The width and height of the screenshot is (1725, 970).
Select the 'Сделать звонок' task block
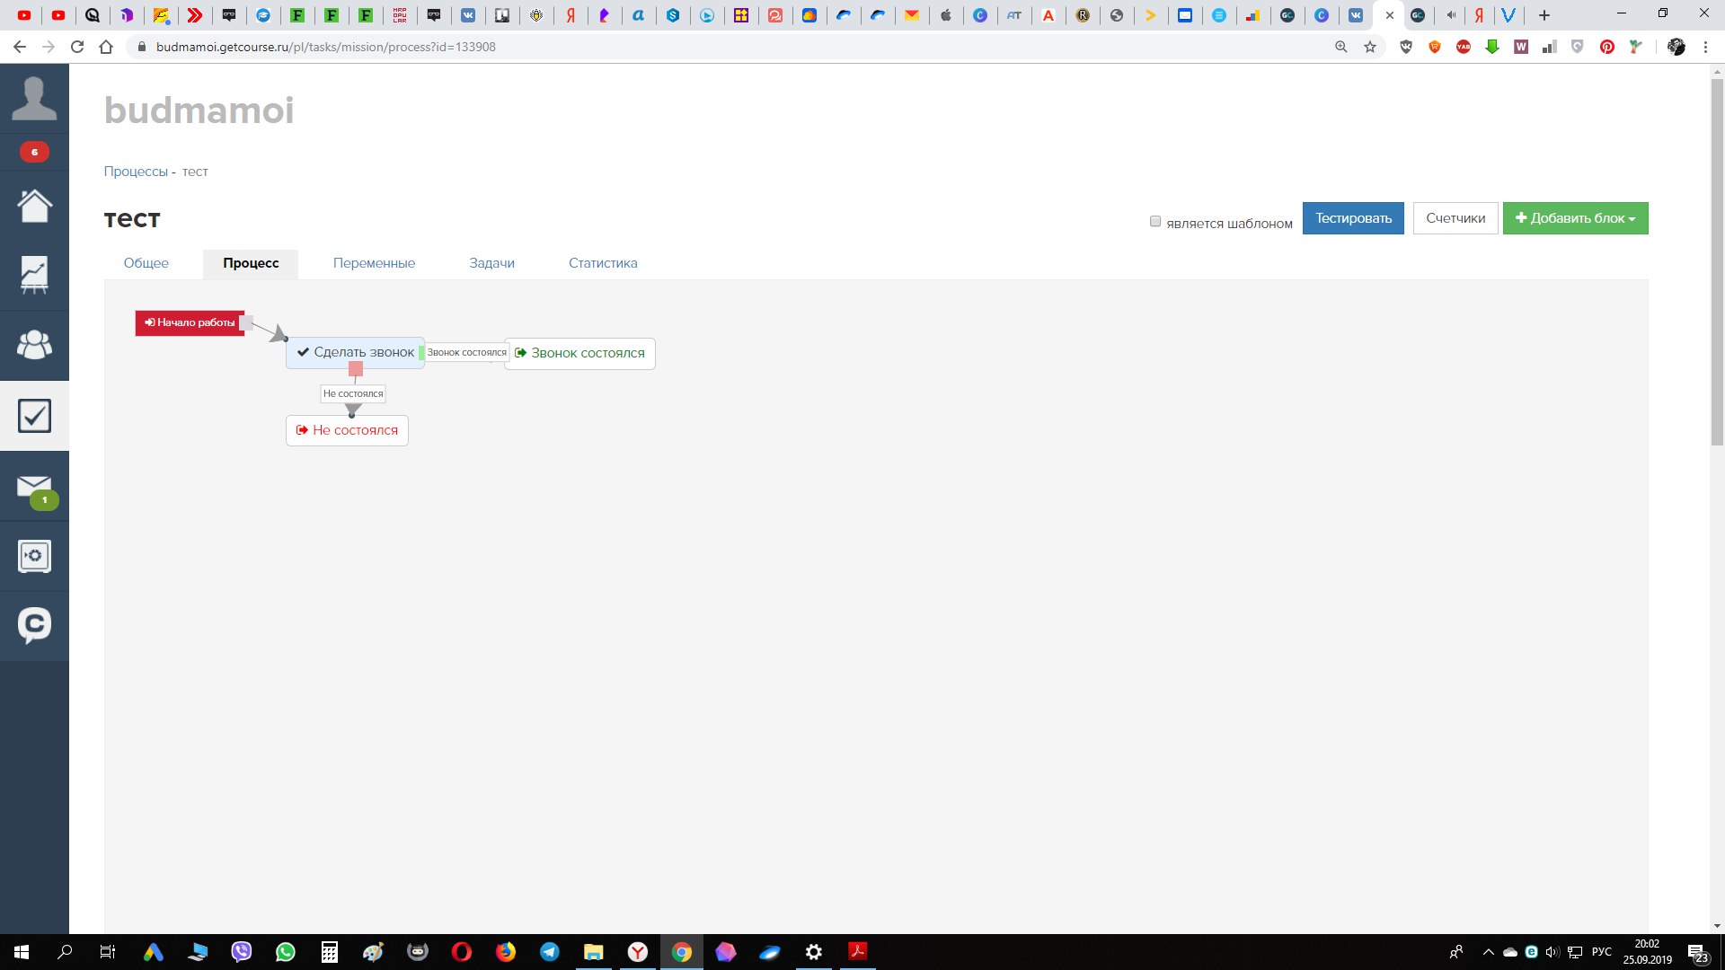click(355, 352)
